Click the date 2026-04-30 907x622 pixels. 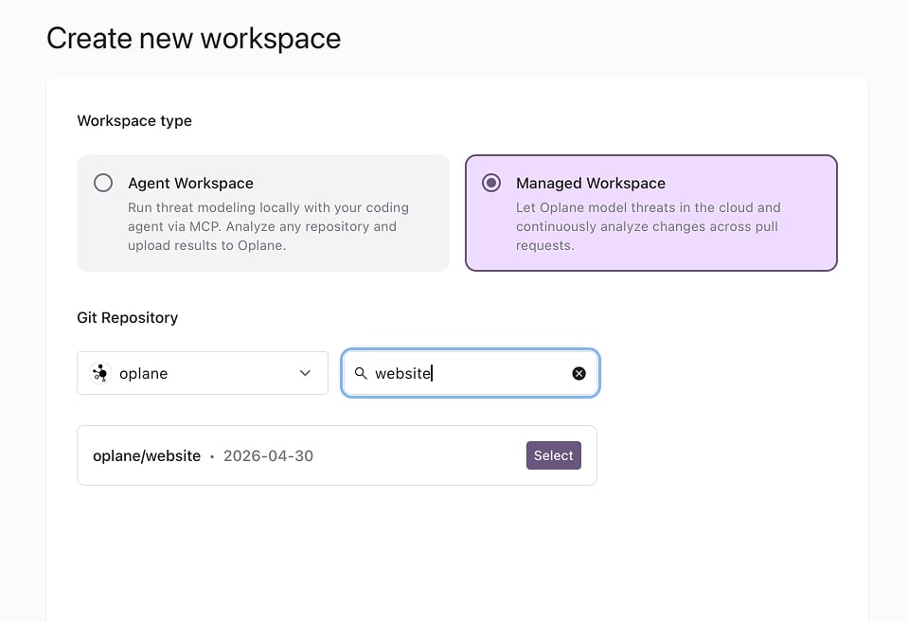pyautogui.click(x=268, y=456)
